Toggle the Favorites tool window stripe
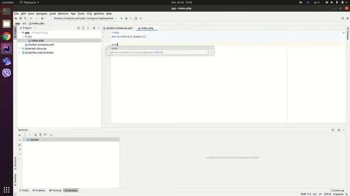Image resolution: width=350 pixels, height=196 pixels. tap(15, 180)
